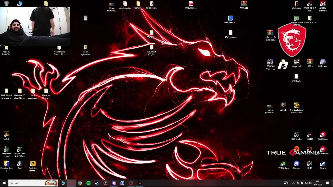
Task: Open Spotify from the taskbar
Action: tap(88, 183)
